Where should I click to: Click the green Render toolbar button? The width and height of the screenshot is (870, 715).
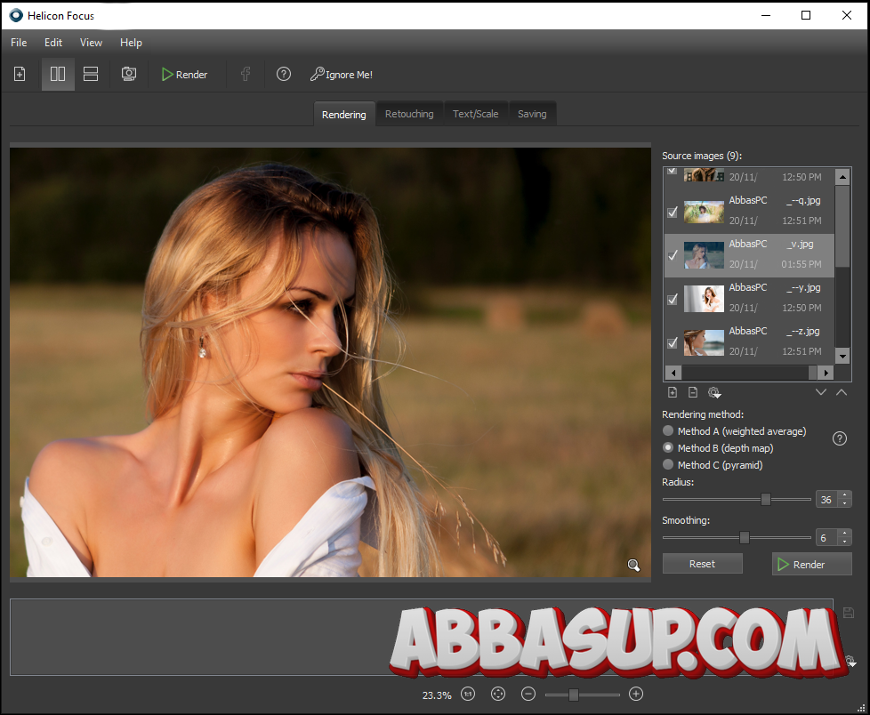click(184, 75)
